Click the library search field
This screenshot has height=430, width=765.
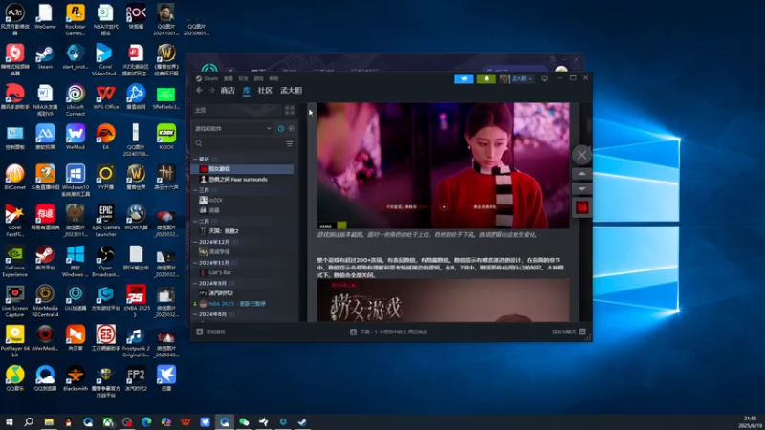tap(239, 143)
